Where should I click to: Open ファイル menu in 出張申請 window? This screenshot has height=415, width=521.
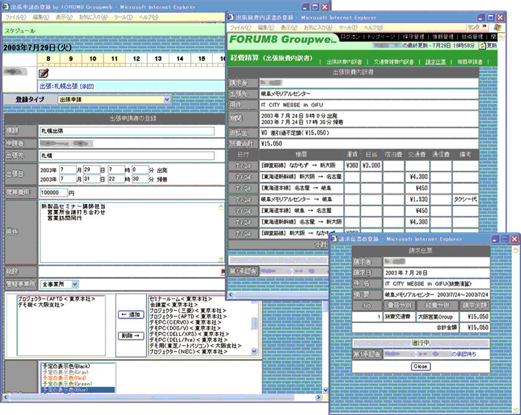pos(15,17)
